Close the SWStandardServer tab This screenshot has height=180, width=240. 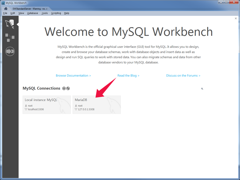pos(47,9)
